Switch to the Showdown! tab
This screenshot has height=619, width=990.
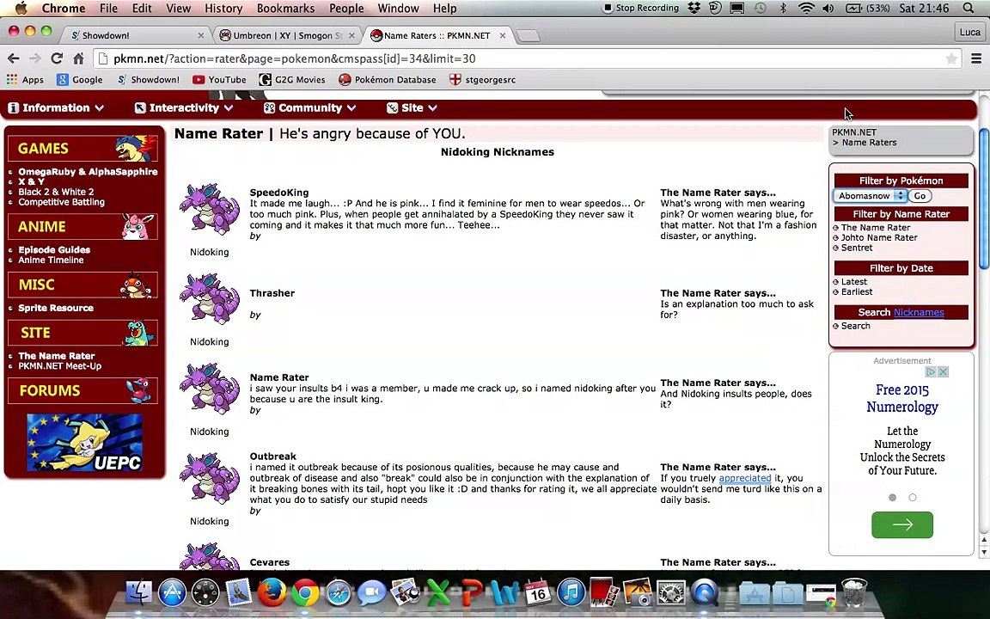(x=134, y=35)
